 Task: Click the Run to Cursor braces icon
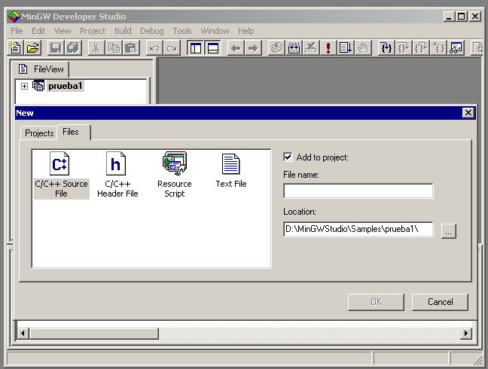click(438, 48)
